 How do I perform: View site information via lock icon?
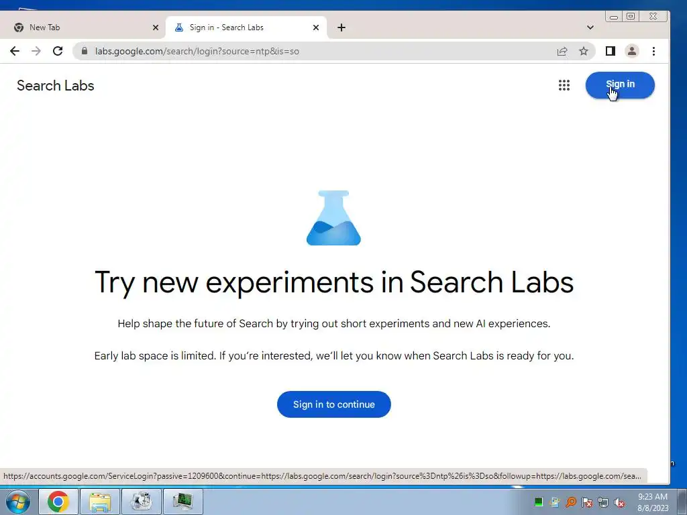click(85, 51)
